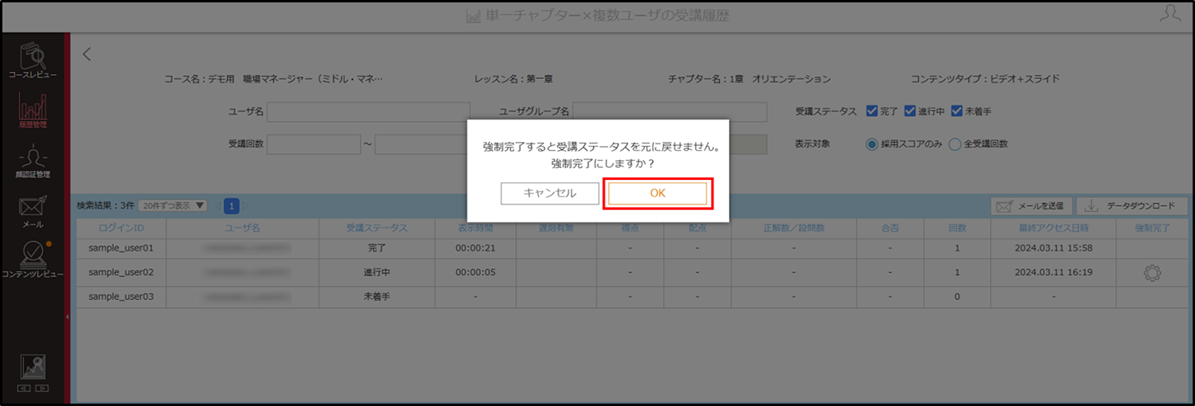The width and height of the screenshot is (1195, 406).
Task: Select sample_user03 login ID cell
Action: point(121,297)
